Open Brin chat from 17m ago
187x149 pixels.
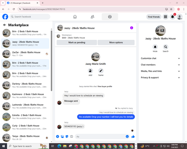point(25,64)
